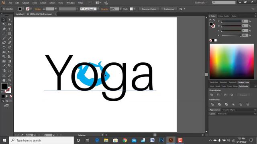Open the 5 pt. Round brush dropdown

click(98, 9)
